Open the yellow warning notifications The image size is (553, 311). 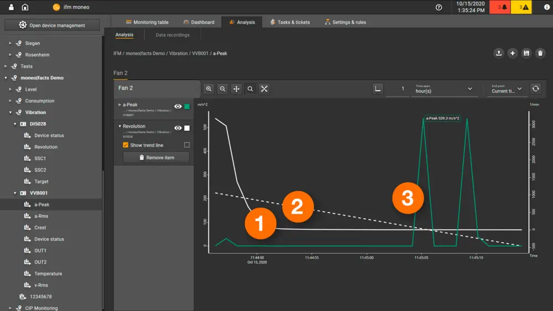coord(521,7)
